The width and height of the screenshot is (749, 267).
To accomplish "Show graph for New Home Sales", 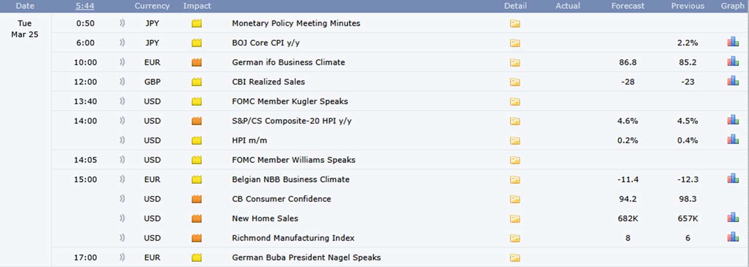I will coord(733,218).
